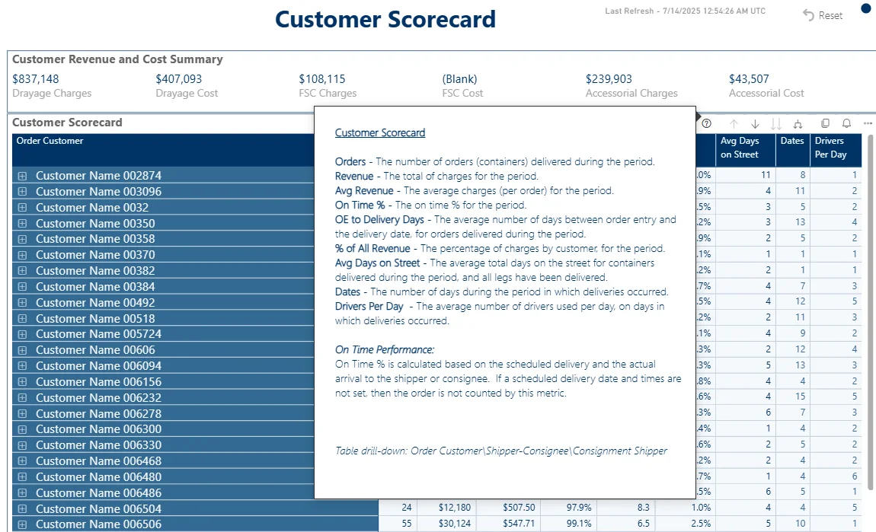Expand Customer Name 006506 row
The image size is (876, 532).
pyautogui.click(x=22, y=524)
